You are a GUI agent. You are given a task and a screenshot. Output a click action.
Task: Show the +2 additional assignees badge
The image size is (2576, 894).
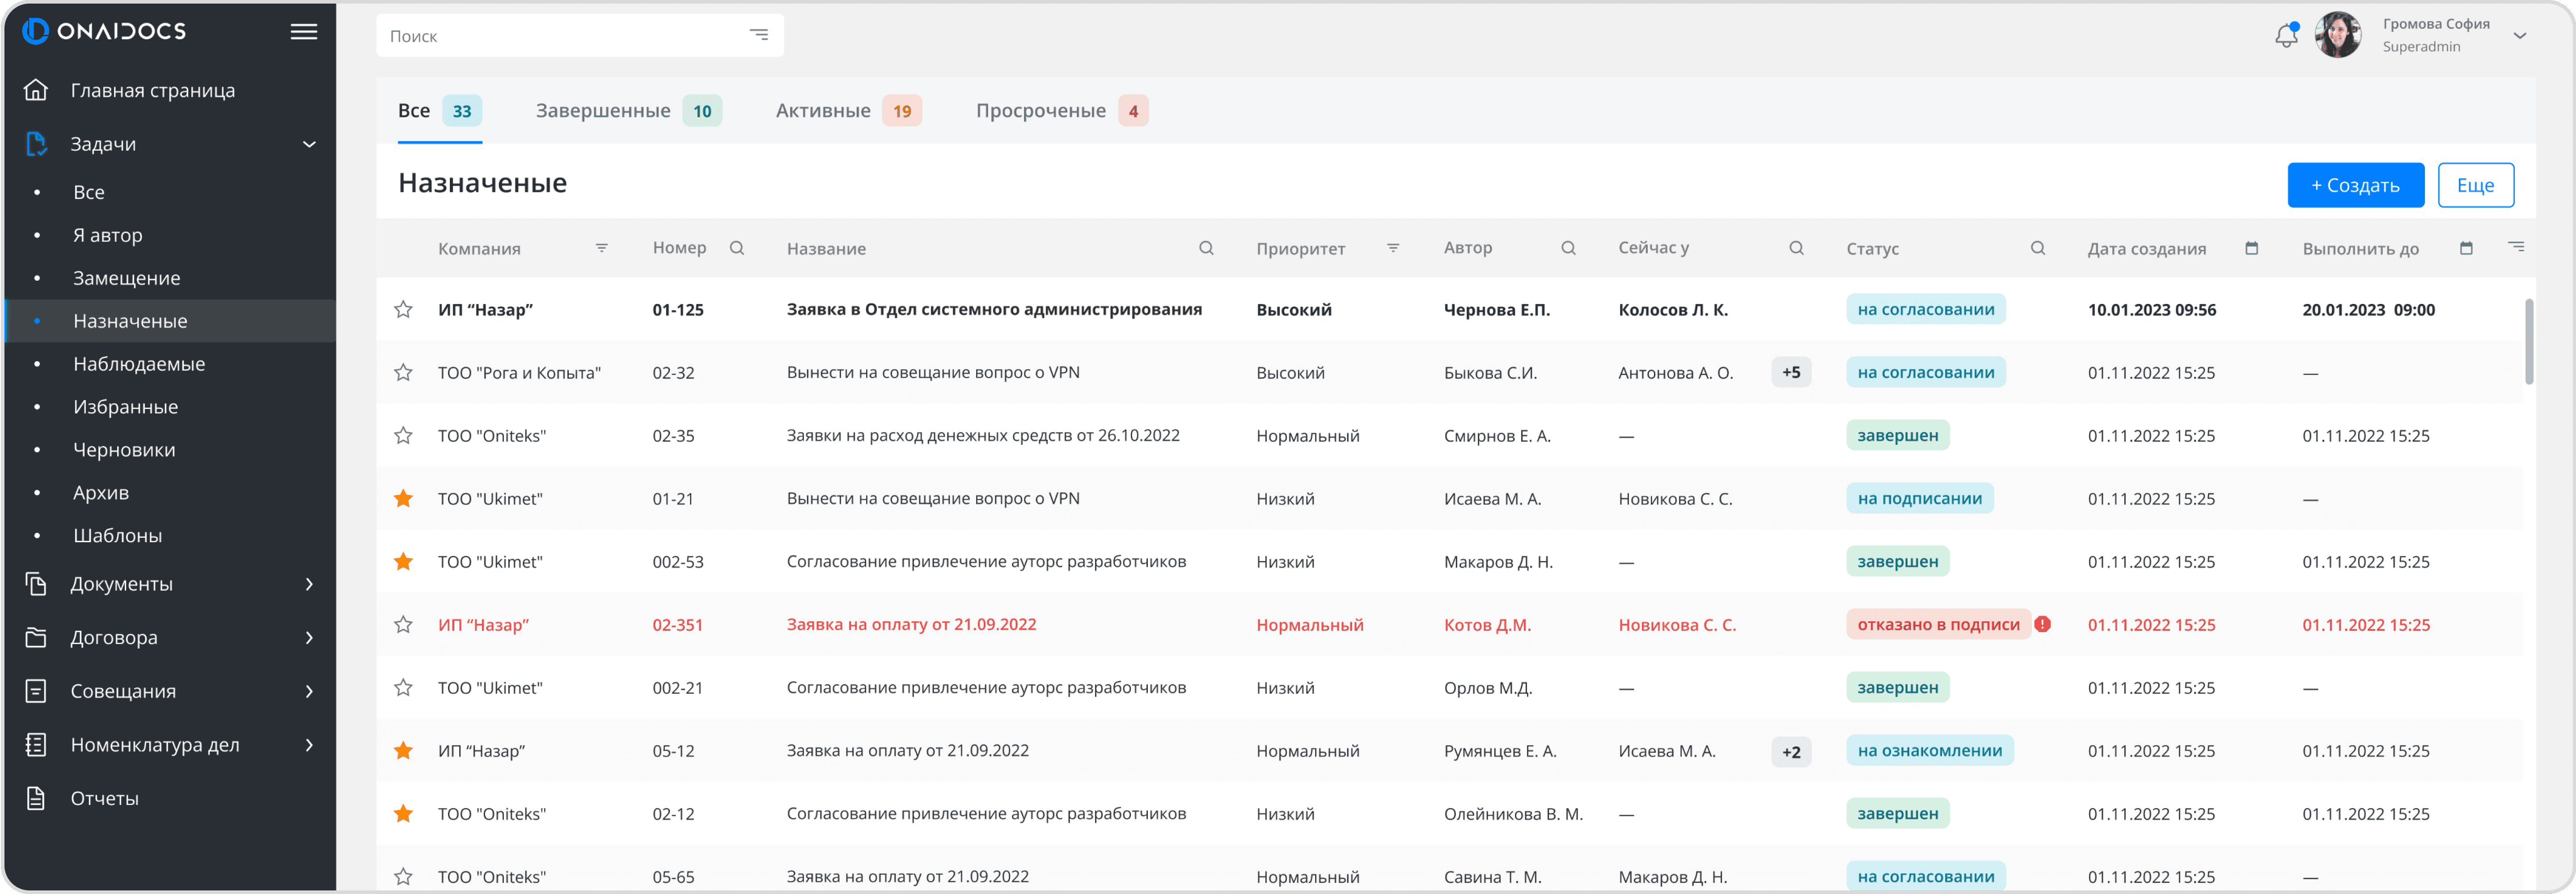tap(1791, 751)
